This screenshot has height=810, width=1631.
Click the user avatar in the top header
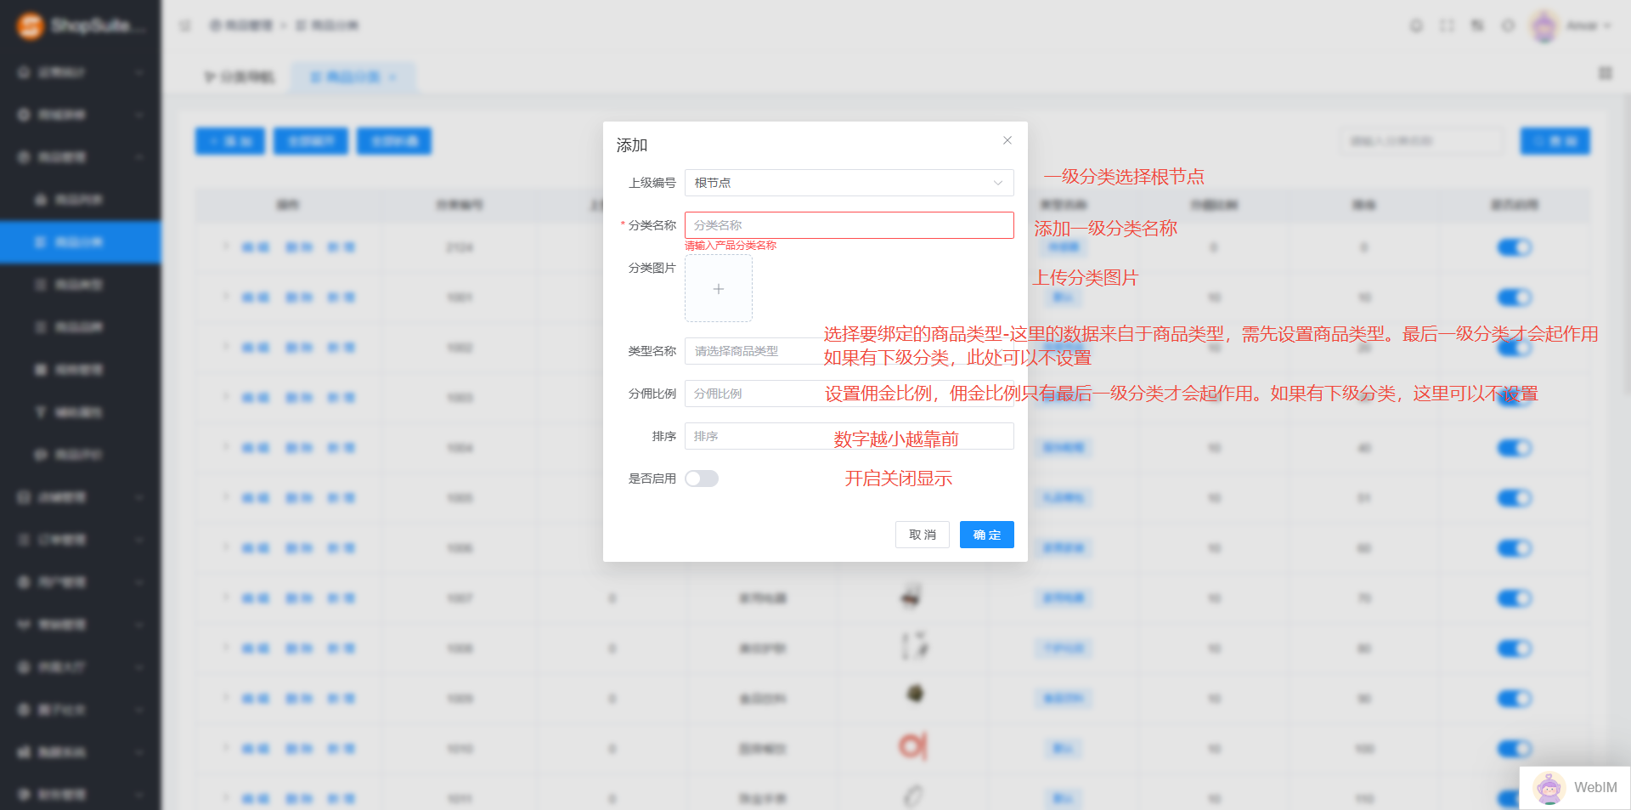point(1544,25)
